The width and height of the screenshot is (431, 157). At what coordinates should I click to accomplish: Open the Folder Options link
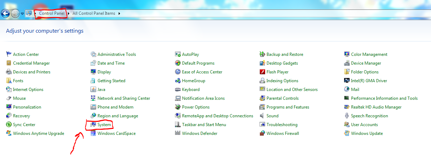coord(365,72)
